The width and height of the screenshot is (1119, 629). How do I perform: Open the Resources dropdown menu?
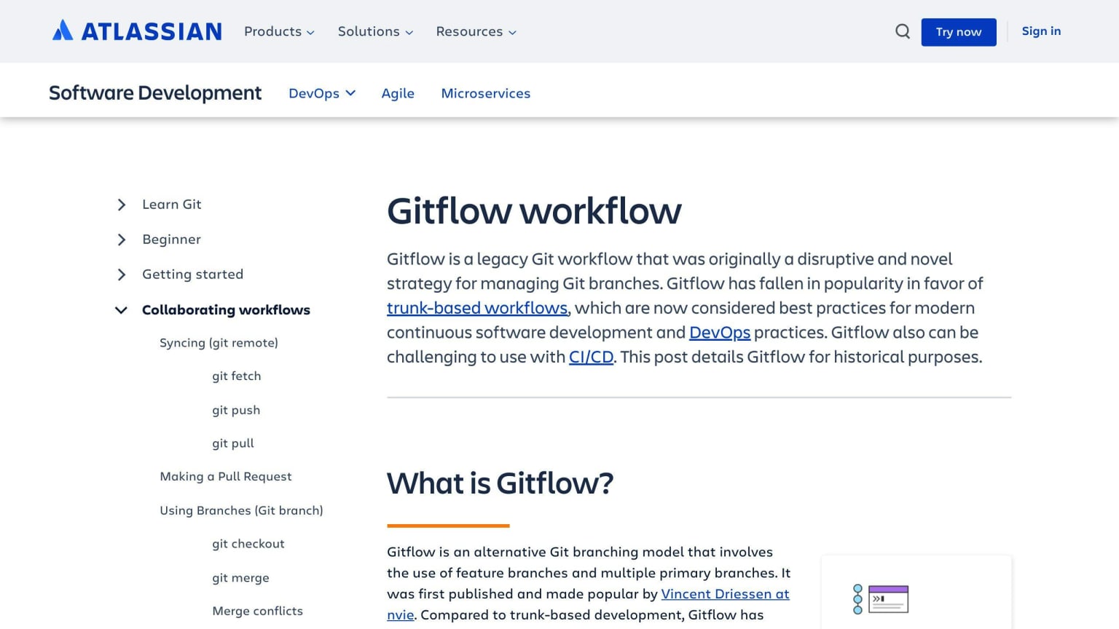point(476,31)
